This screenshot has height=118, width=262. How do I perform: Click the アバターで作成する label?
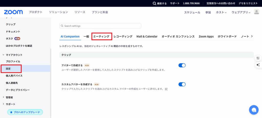72,65
